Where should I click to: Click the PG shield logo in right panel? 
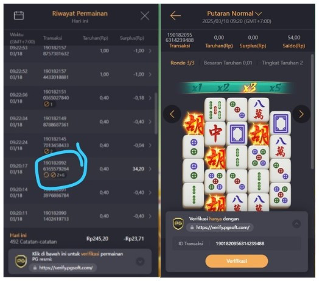[178, 223]
